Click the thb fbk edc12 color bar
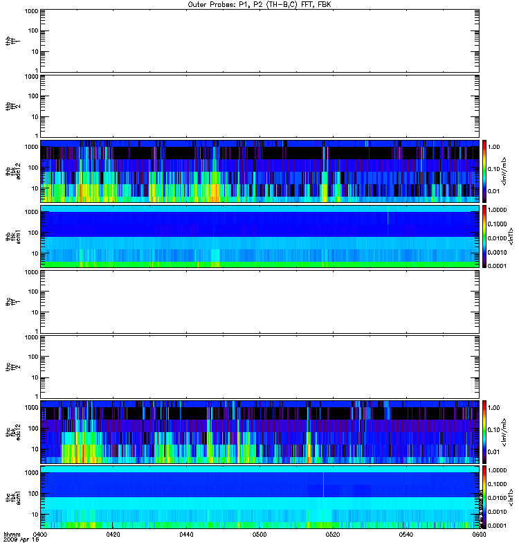Screen dimensions: 519x554 484,171
